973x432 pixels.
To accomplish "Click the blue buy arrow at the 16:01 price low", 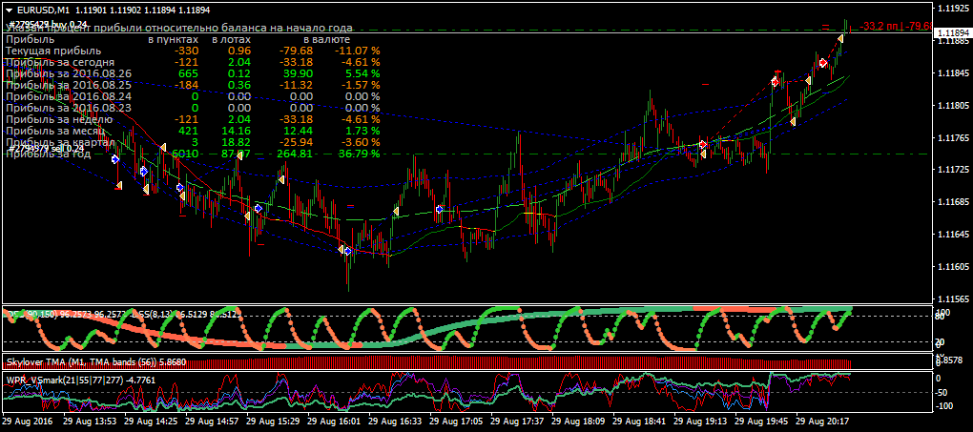I will (x=348, y=252).
